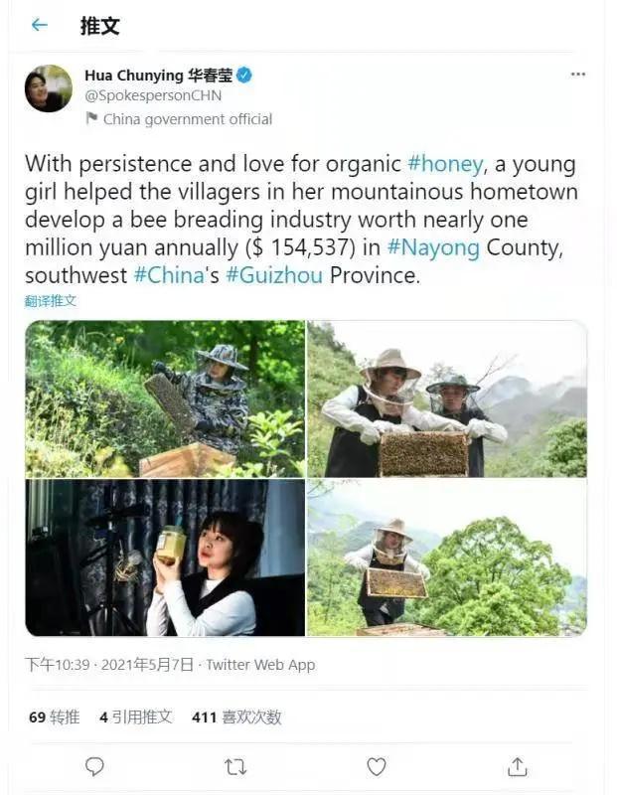Click the share upload icon
Viewport: 617px width, 795px height.
[x=517, y=766]
